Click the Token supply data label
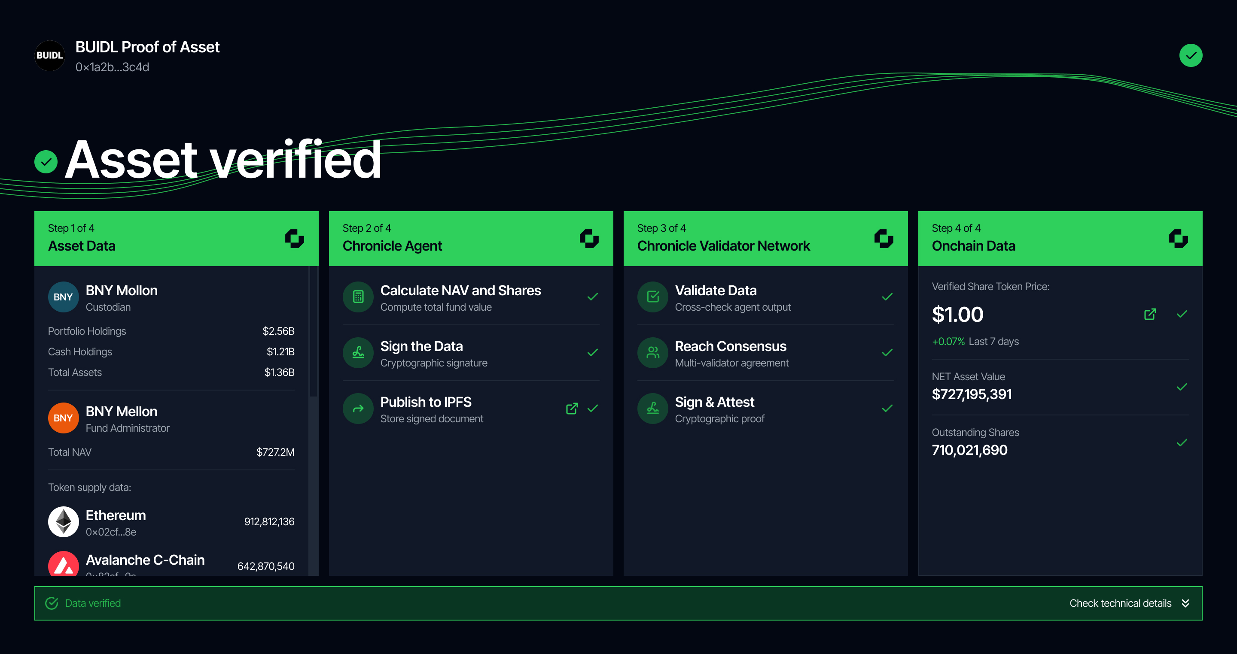Image resolution: width=1237 pixels, height=654 pixels. tap(89, 487)
